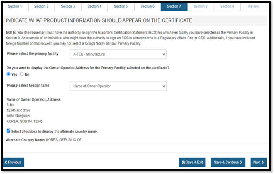Expand the primary facility dropdown
Screen dimensions: 274x174
coord(118,54)
